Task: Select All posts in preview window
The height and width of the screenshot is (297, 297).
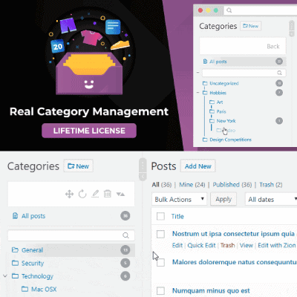Action: 243,62
